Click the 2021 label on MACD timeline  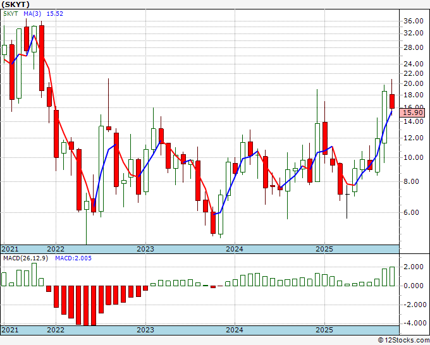point(10,330)
